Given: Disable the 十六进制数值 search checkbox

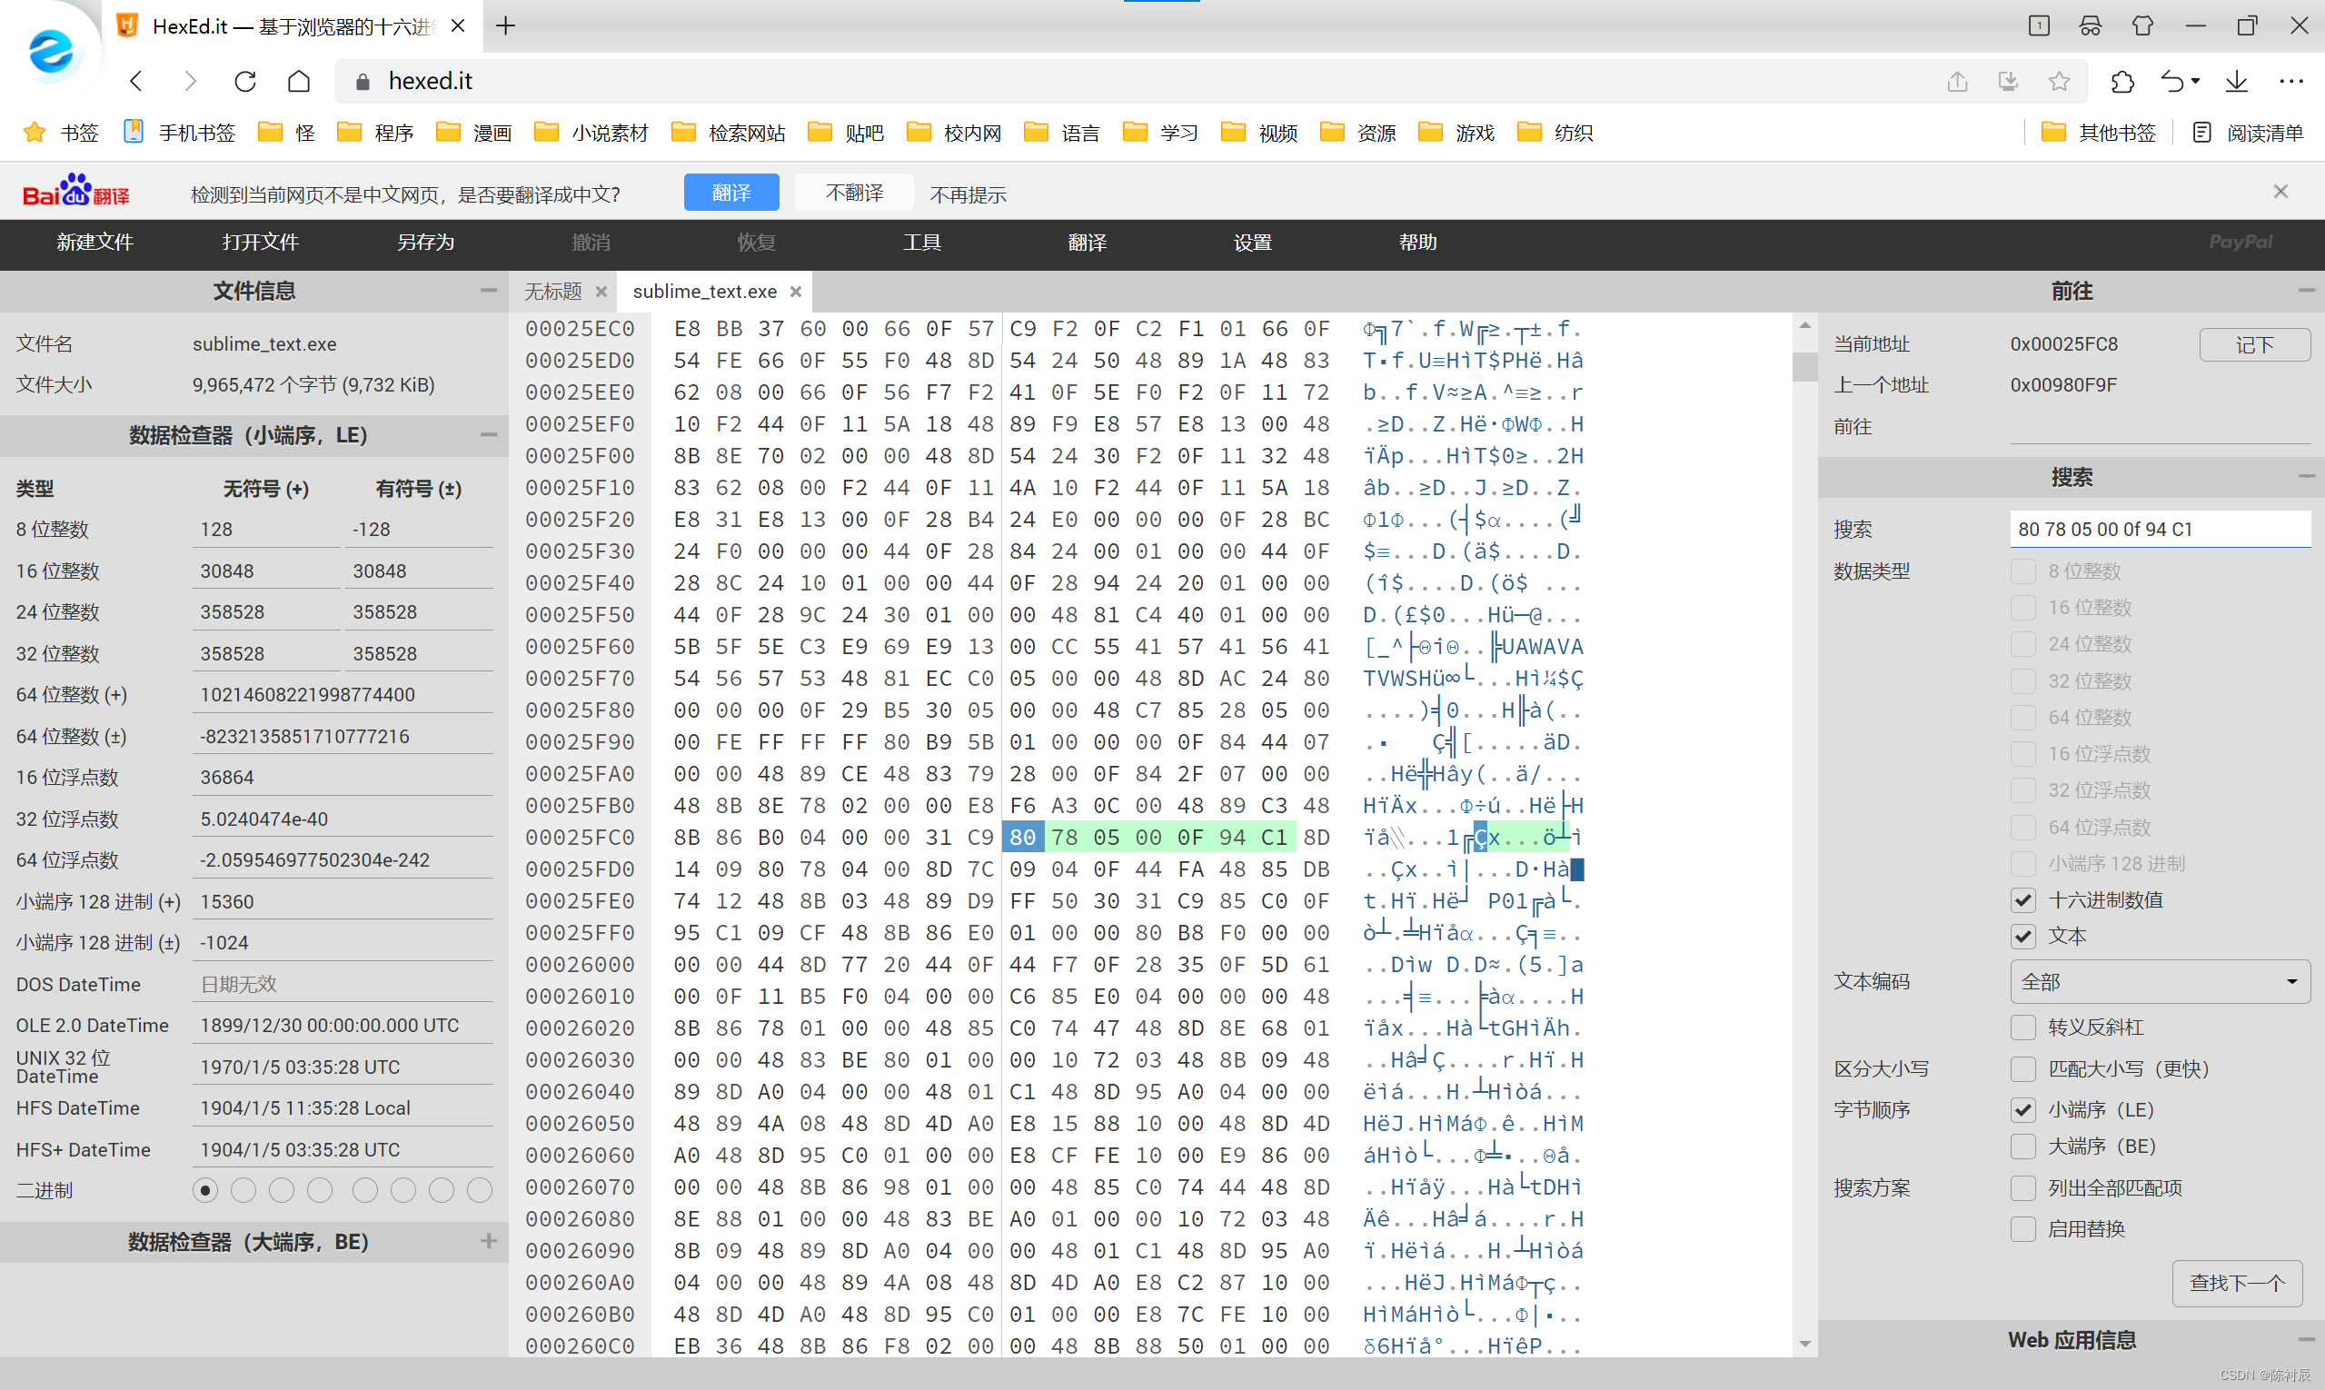Looking at the screenshot, I should coord(2022,900).
